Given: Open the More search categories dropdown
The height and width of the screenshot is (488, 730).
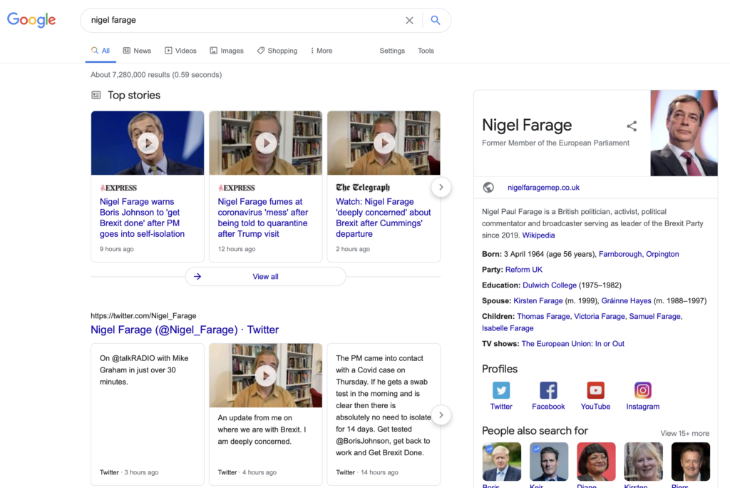Looking at the screenshot, I should click(x=321, y=51).
